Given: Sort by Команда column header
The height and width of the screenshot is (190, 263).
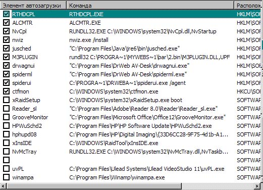Looking at the screenshot, I should coord(150,6).
